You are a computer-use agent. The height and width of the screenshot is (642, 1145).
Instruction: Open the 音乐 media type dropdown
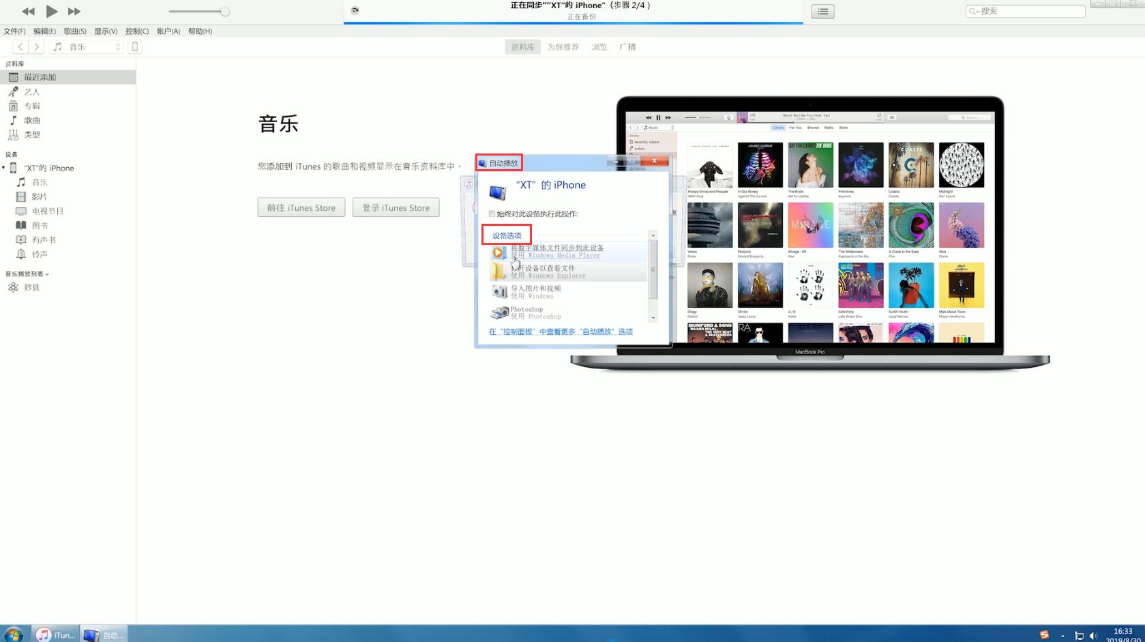[87, 46]
